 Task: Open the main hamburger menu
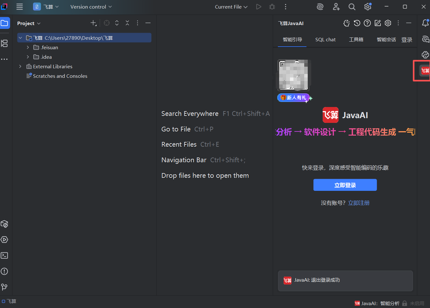point(20,7)
